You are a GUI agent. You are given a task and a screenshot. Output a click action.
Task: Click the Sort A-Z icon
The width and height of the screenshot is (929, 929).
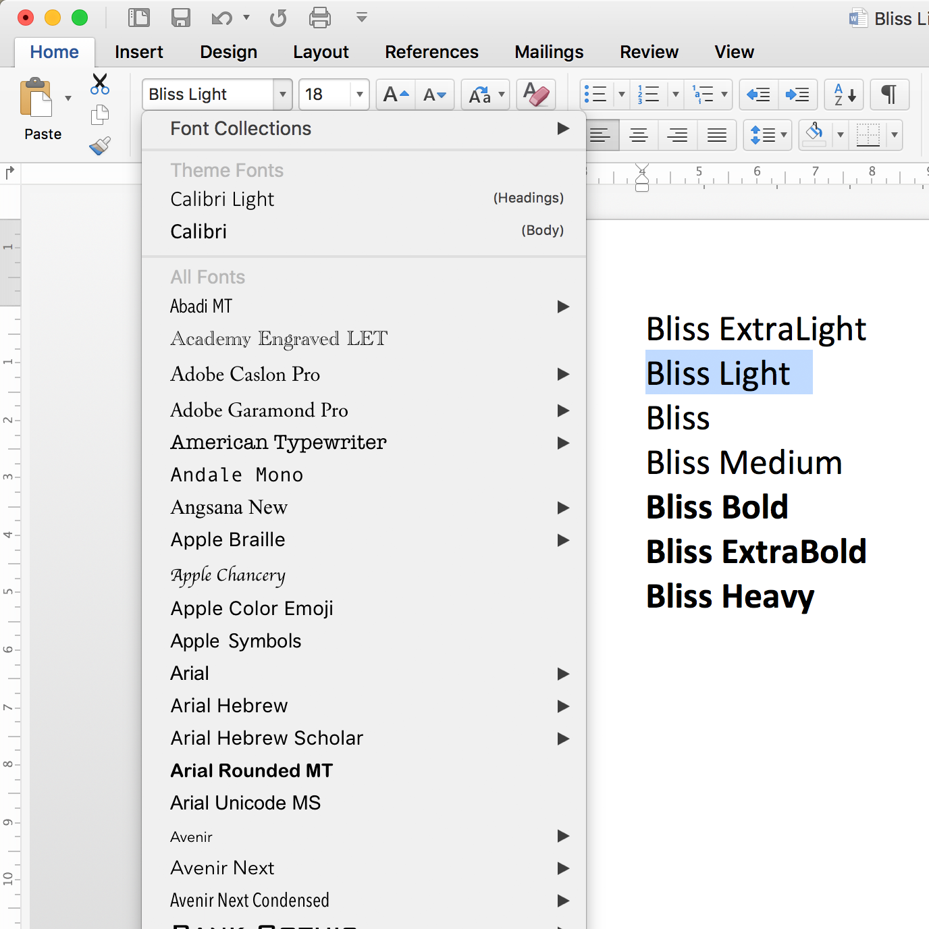point(844,95)
